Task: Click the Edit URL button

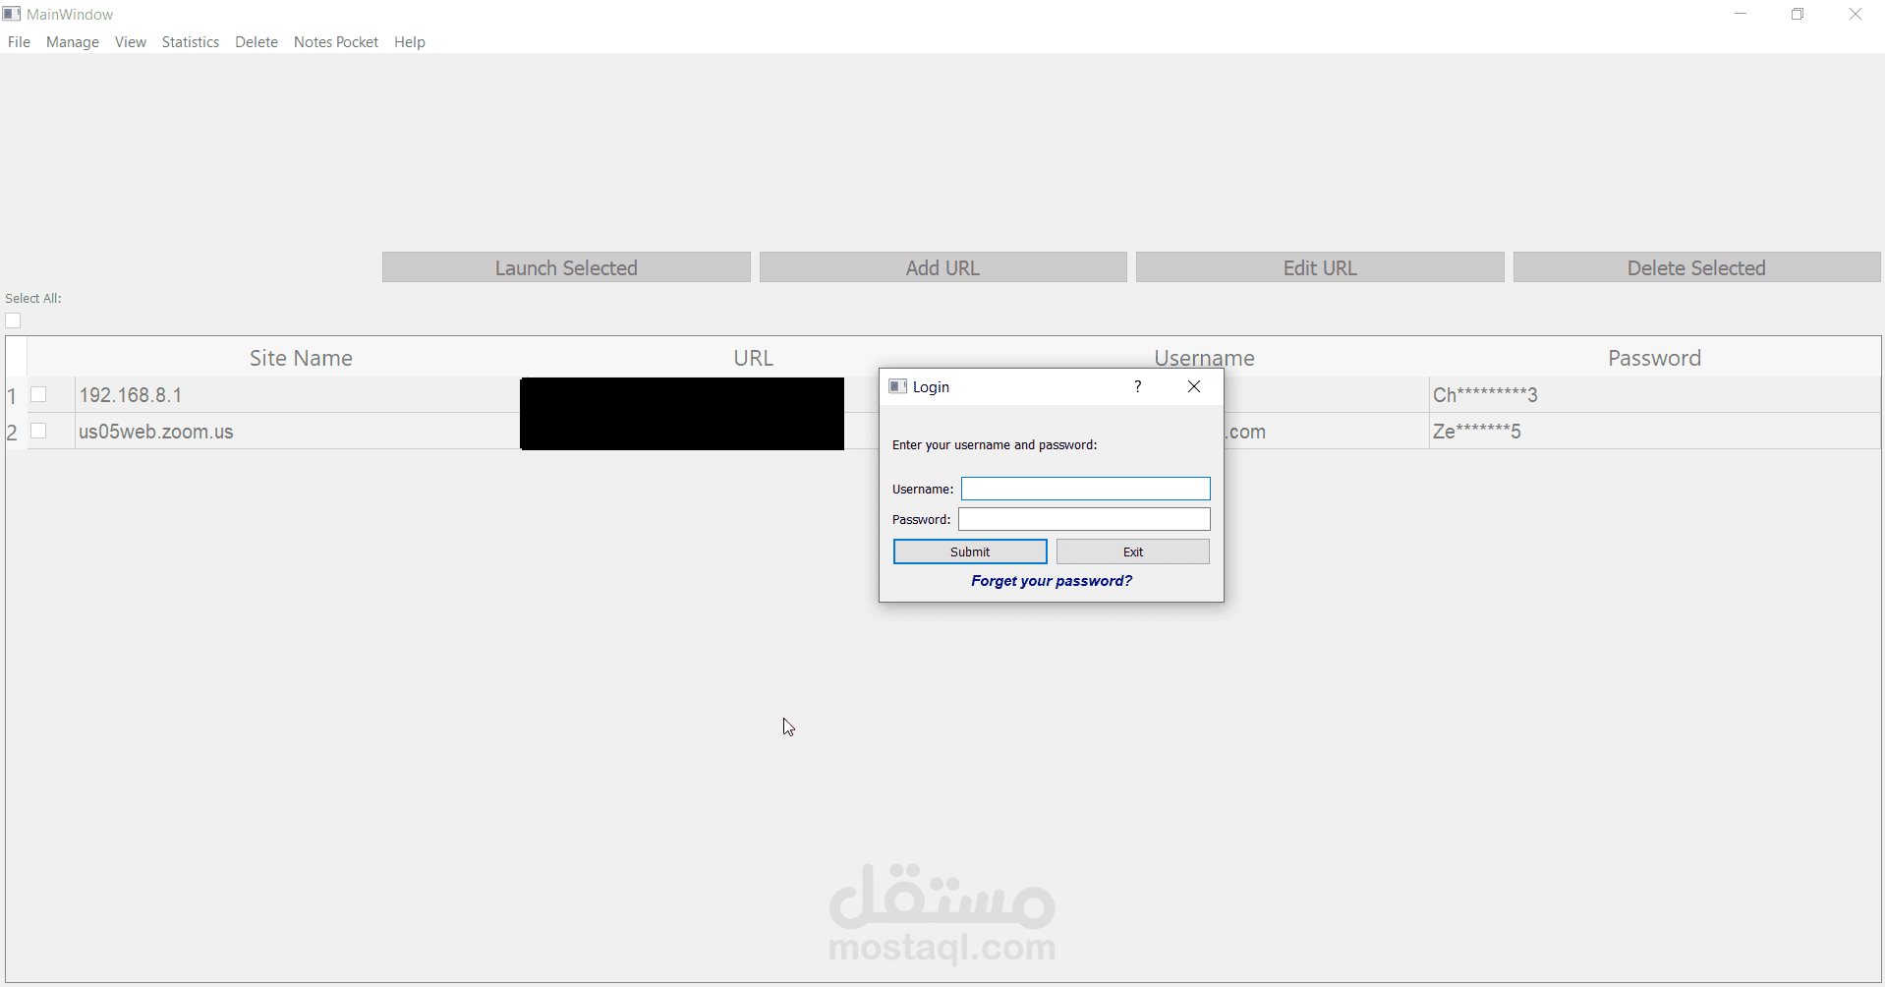Action: pyautogui.click(x=1320, y=267)
